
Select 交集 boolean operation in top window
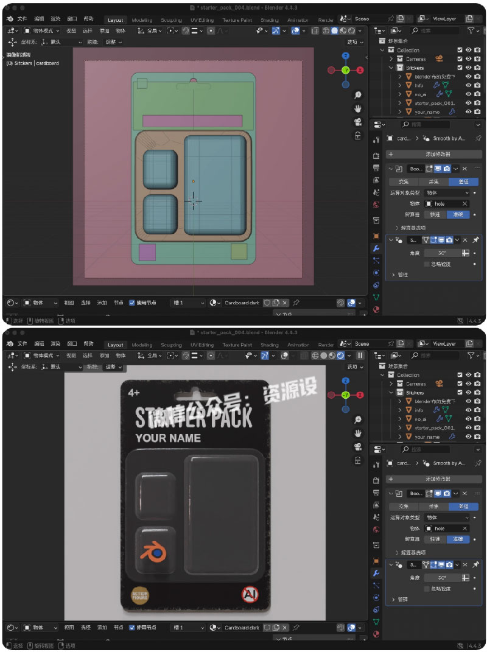pyautogui.click(x=404, y=181)
